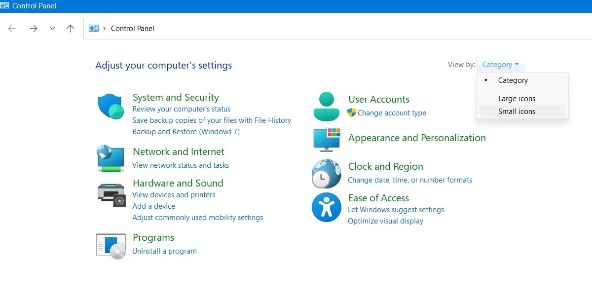This screenshot has height=298, width=592.
Task: Click the Control Panel icon in the address bar
Action: click(x=93, y=28)
